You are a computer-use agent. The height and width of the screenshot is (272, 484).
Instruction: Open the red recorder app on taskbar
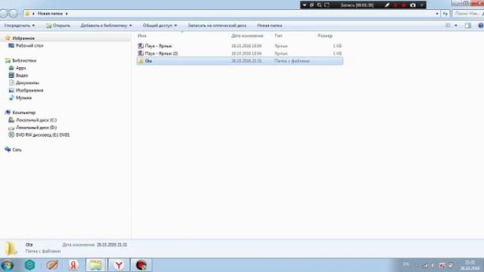point(141,265)
